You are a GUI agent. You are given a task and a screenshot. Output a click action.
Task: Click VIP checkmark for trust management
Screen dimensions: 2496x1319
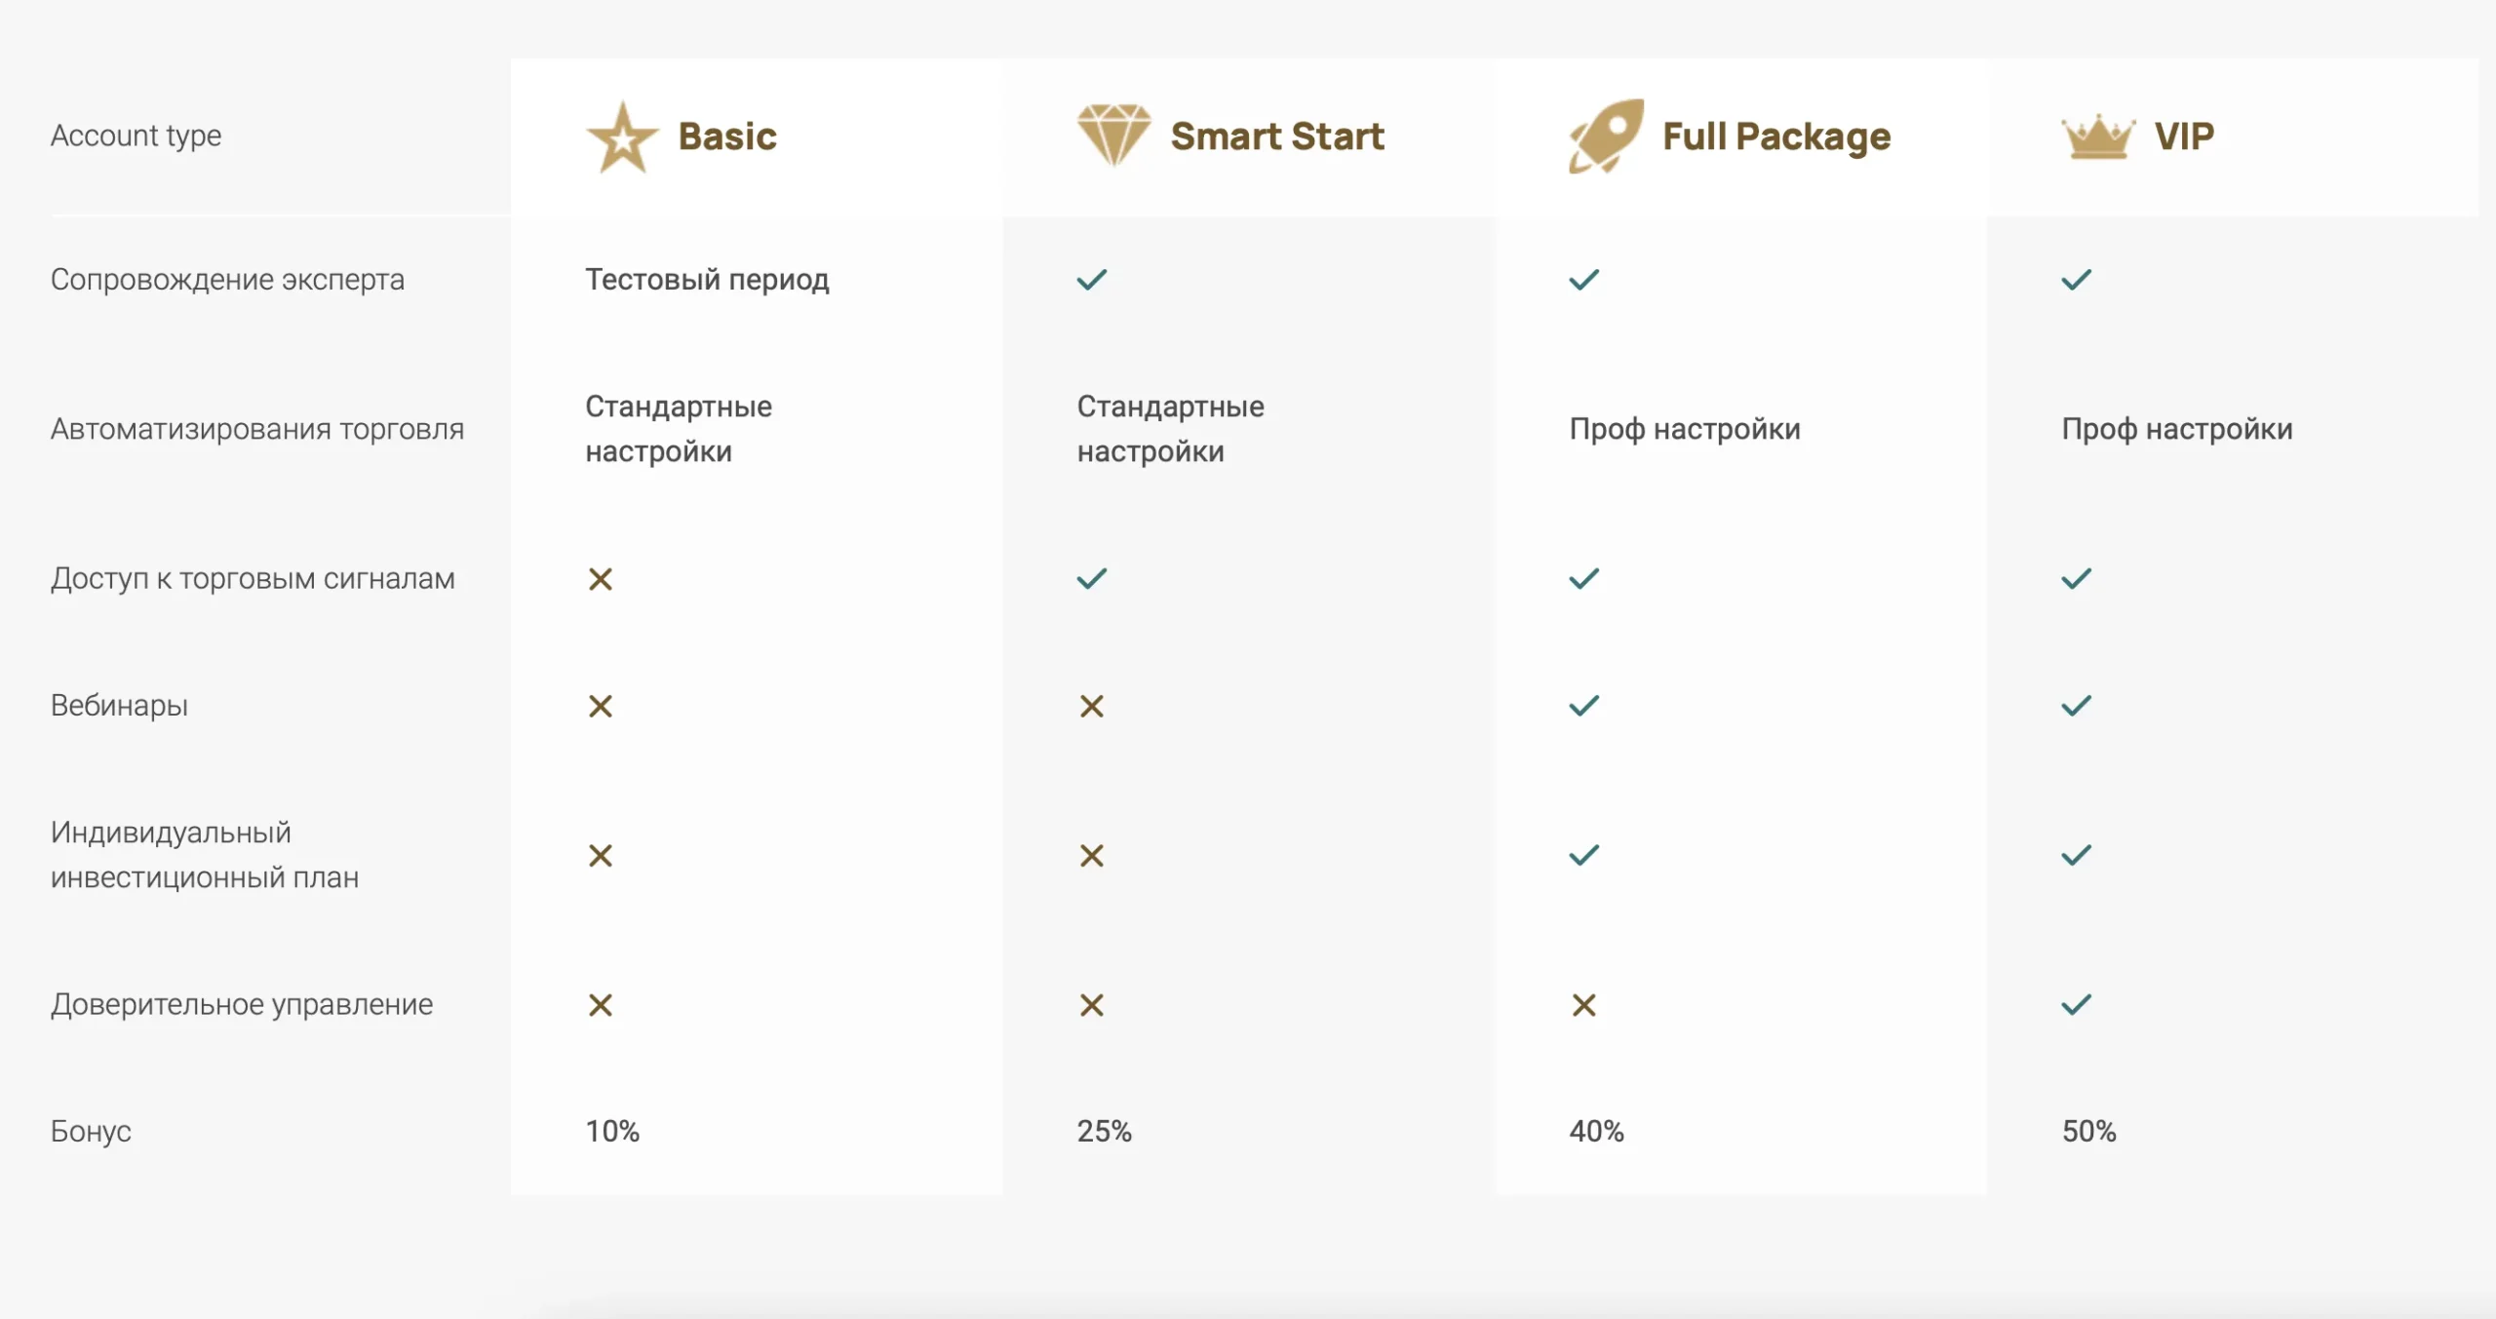[x=2077, y=1005]
